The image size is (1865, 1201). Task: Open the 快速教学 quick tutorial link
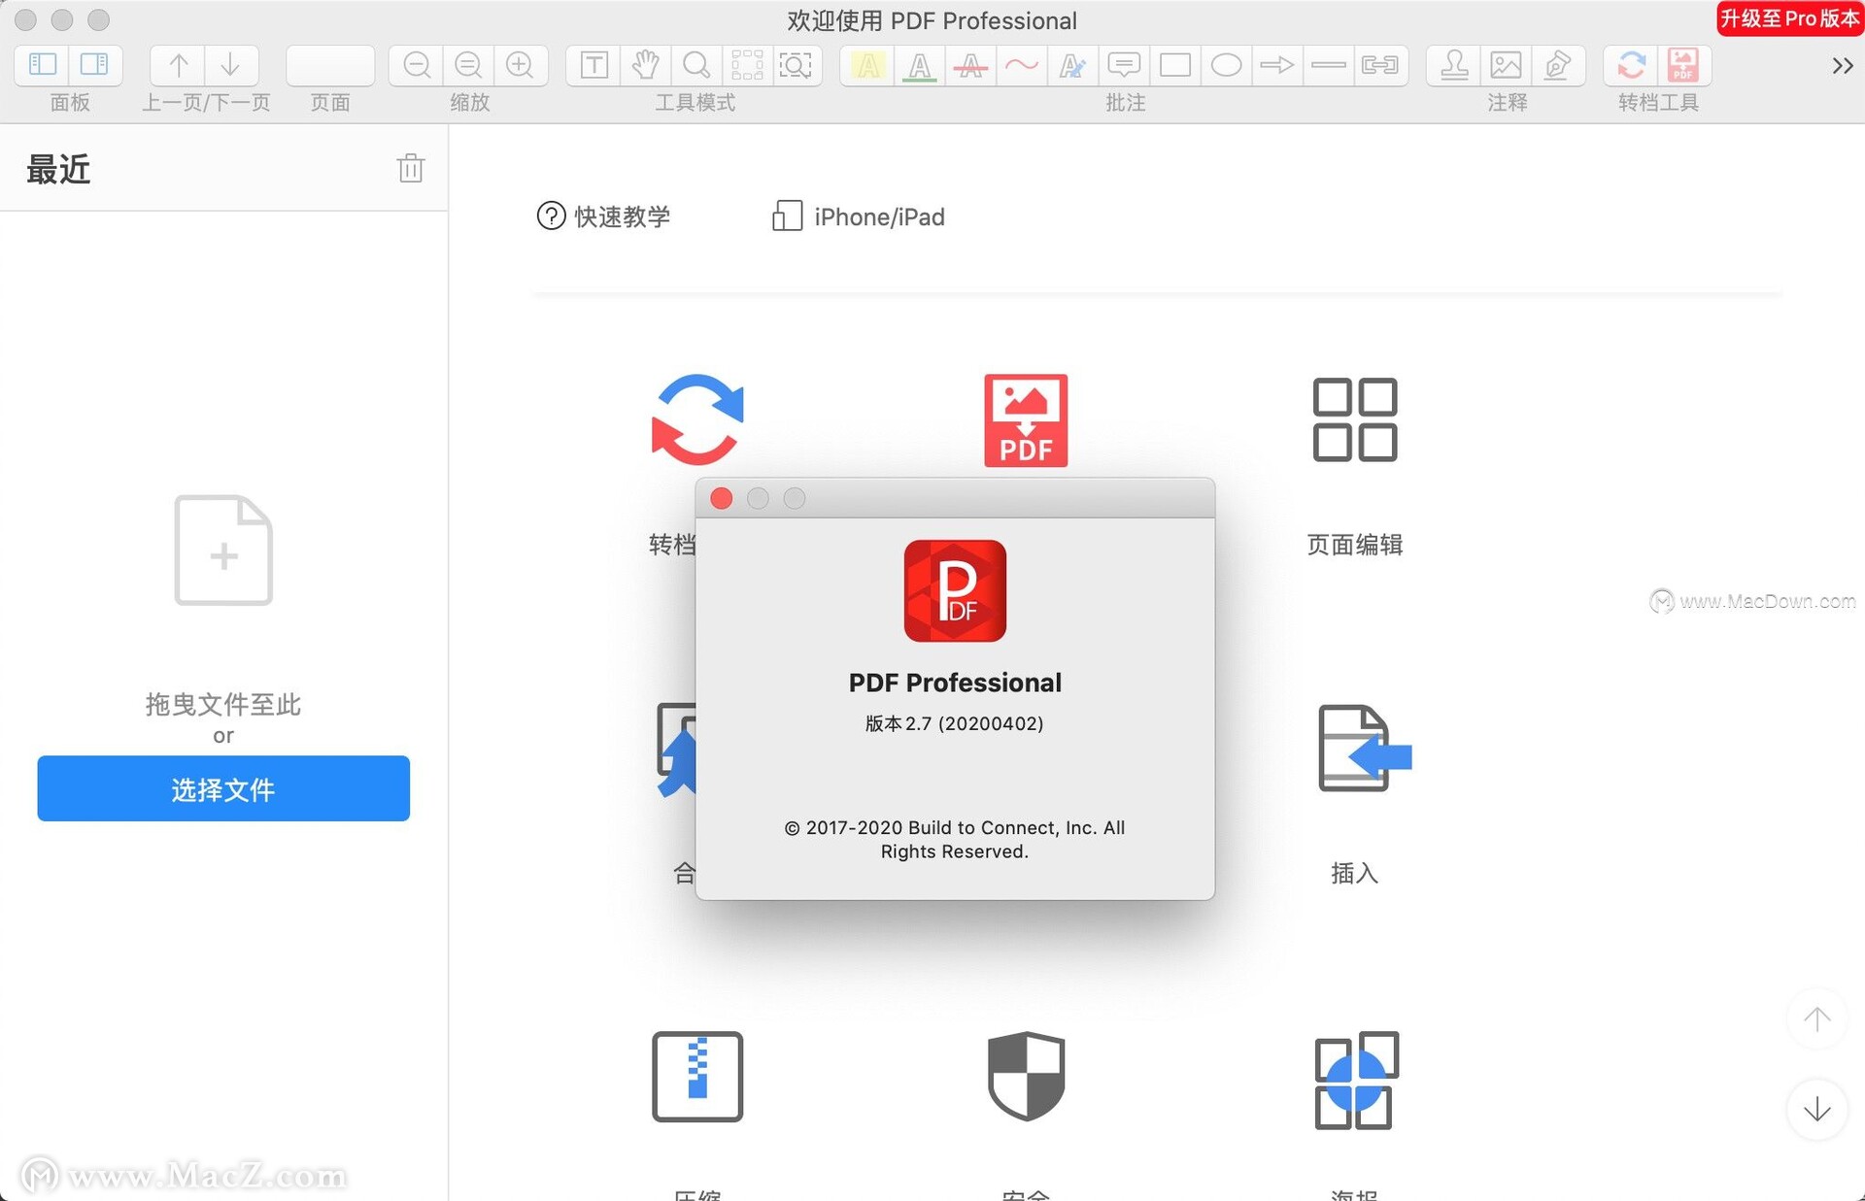click(x=603, y=216)
